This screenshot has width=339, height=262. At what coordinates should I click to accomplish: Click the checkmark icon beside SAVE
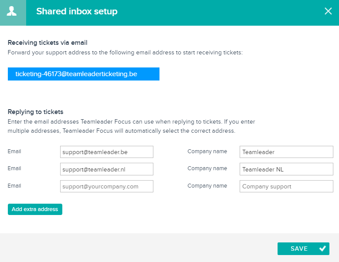tap(322, 249)
